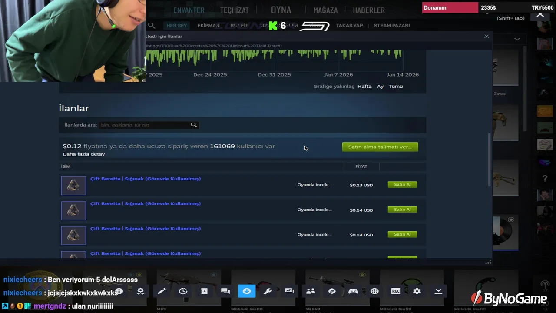Image resolution: width=556 pixels, height=313 pixels.
Task: Switch to the TAKAS YAP tab
Action: pyautogui.click(x=349, y=26)
